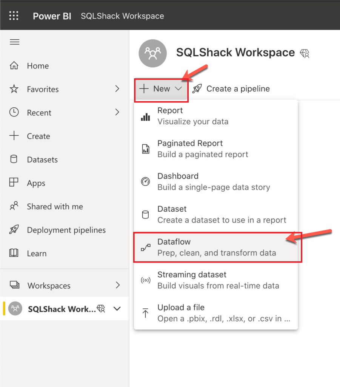The width and height of the screenshot is (340, 387).
Task: Expand the Favorites chevron
Action: click(x=117, y=88)
